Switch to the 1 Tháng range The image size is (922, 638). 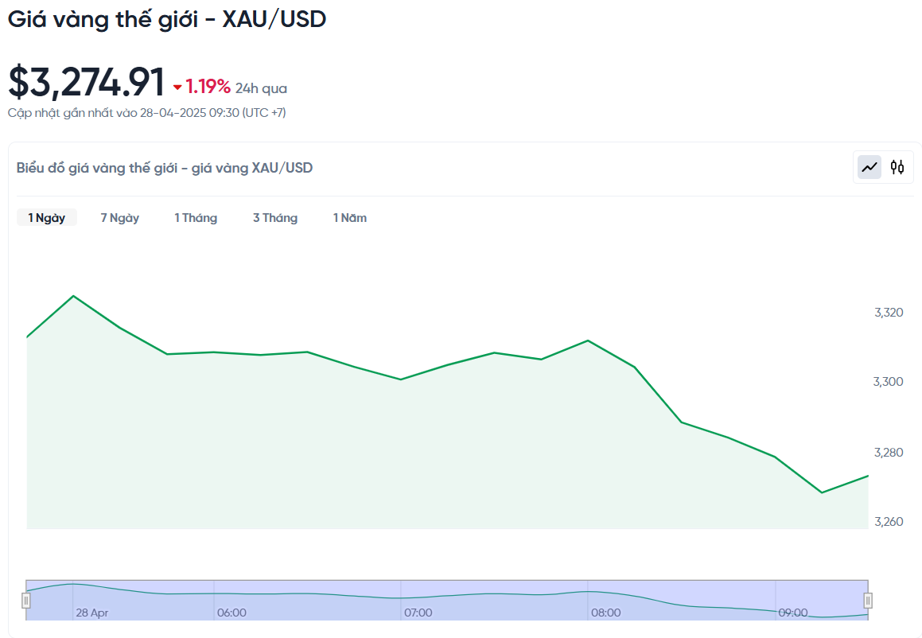point(196,218)
